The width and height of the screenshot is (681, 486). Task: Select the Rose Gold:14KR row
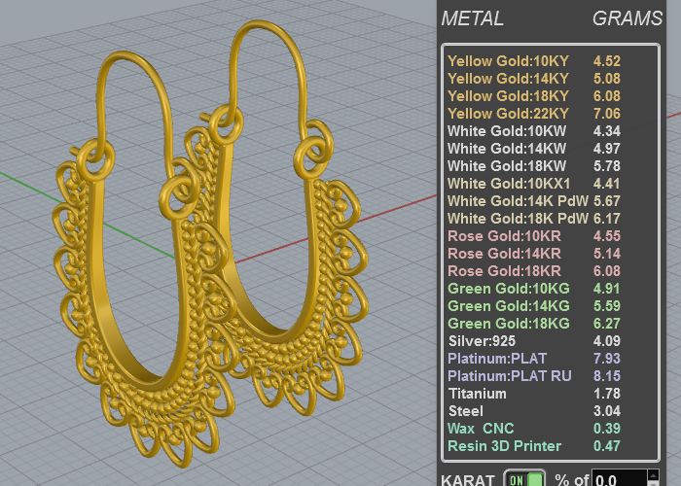pyautogui.click(x=534, y=254)
